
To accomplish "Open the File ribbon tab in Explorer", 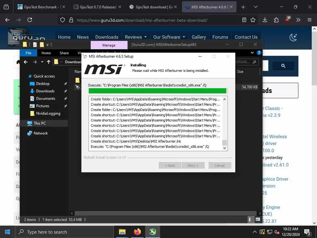I will pyautogui.click(x=28, y=53).
